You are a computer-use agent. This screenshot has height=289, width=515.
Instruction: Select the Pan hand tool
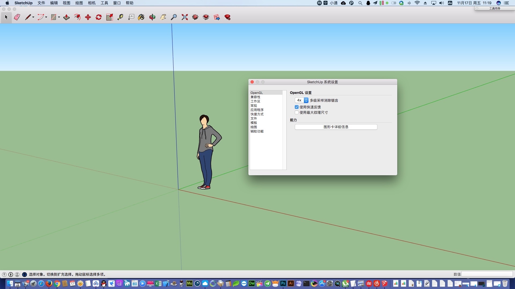coord(163,17)
